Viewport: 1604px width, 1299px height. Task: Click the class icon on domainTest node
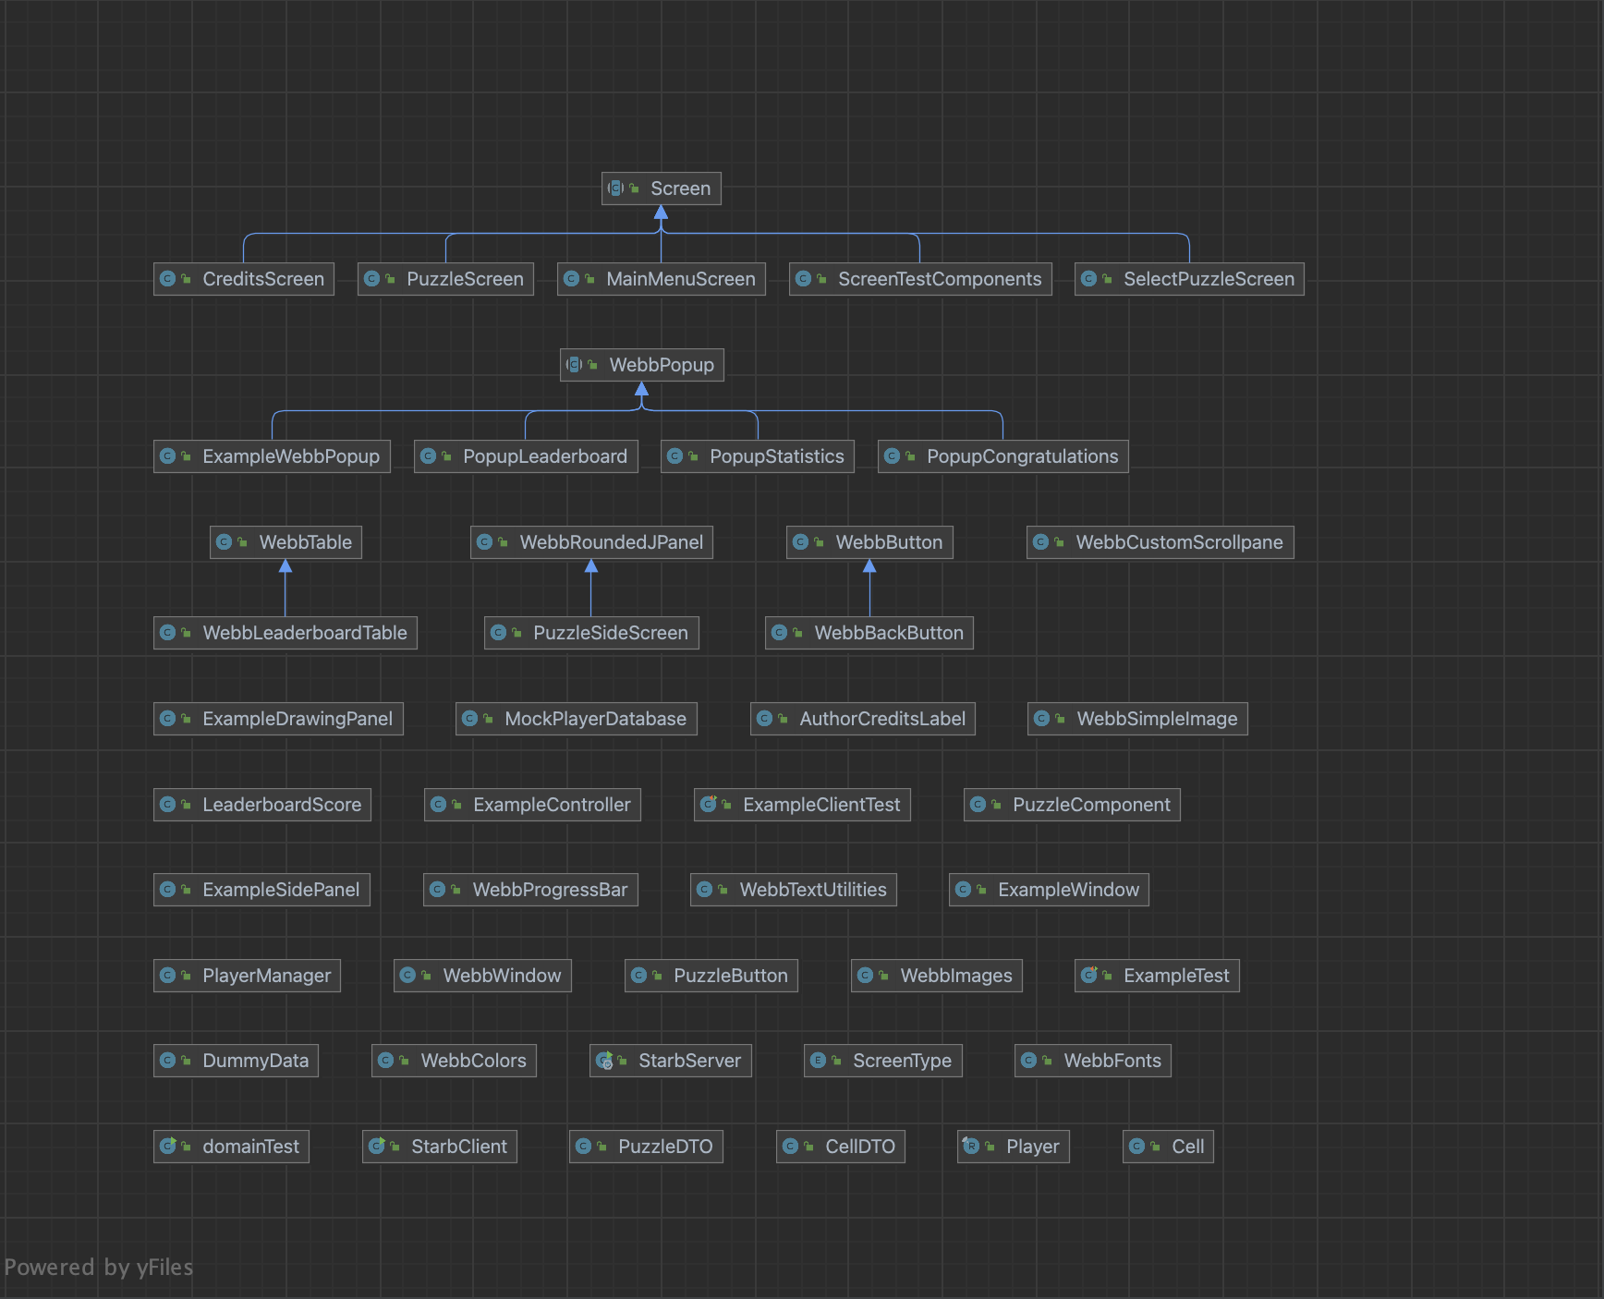pyautogui.click(x=167, y=1147)
